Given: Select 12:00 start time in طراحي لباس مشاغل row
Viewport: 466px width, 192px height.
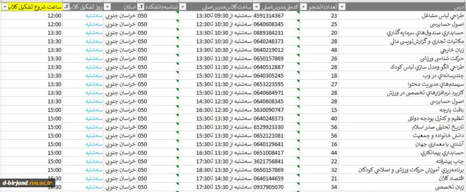Looking at the screenshot, I should click(x=32, y=16).
